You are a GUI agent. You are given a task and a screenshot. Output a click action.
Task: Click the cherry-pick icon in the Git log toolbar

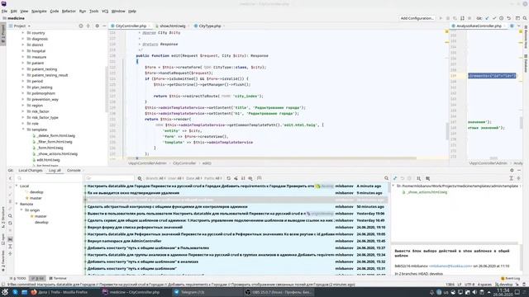tap(236, 178)
